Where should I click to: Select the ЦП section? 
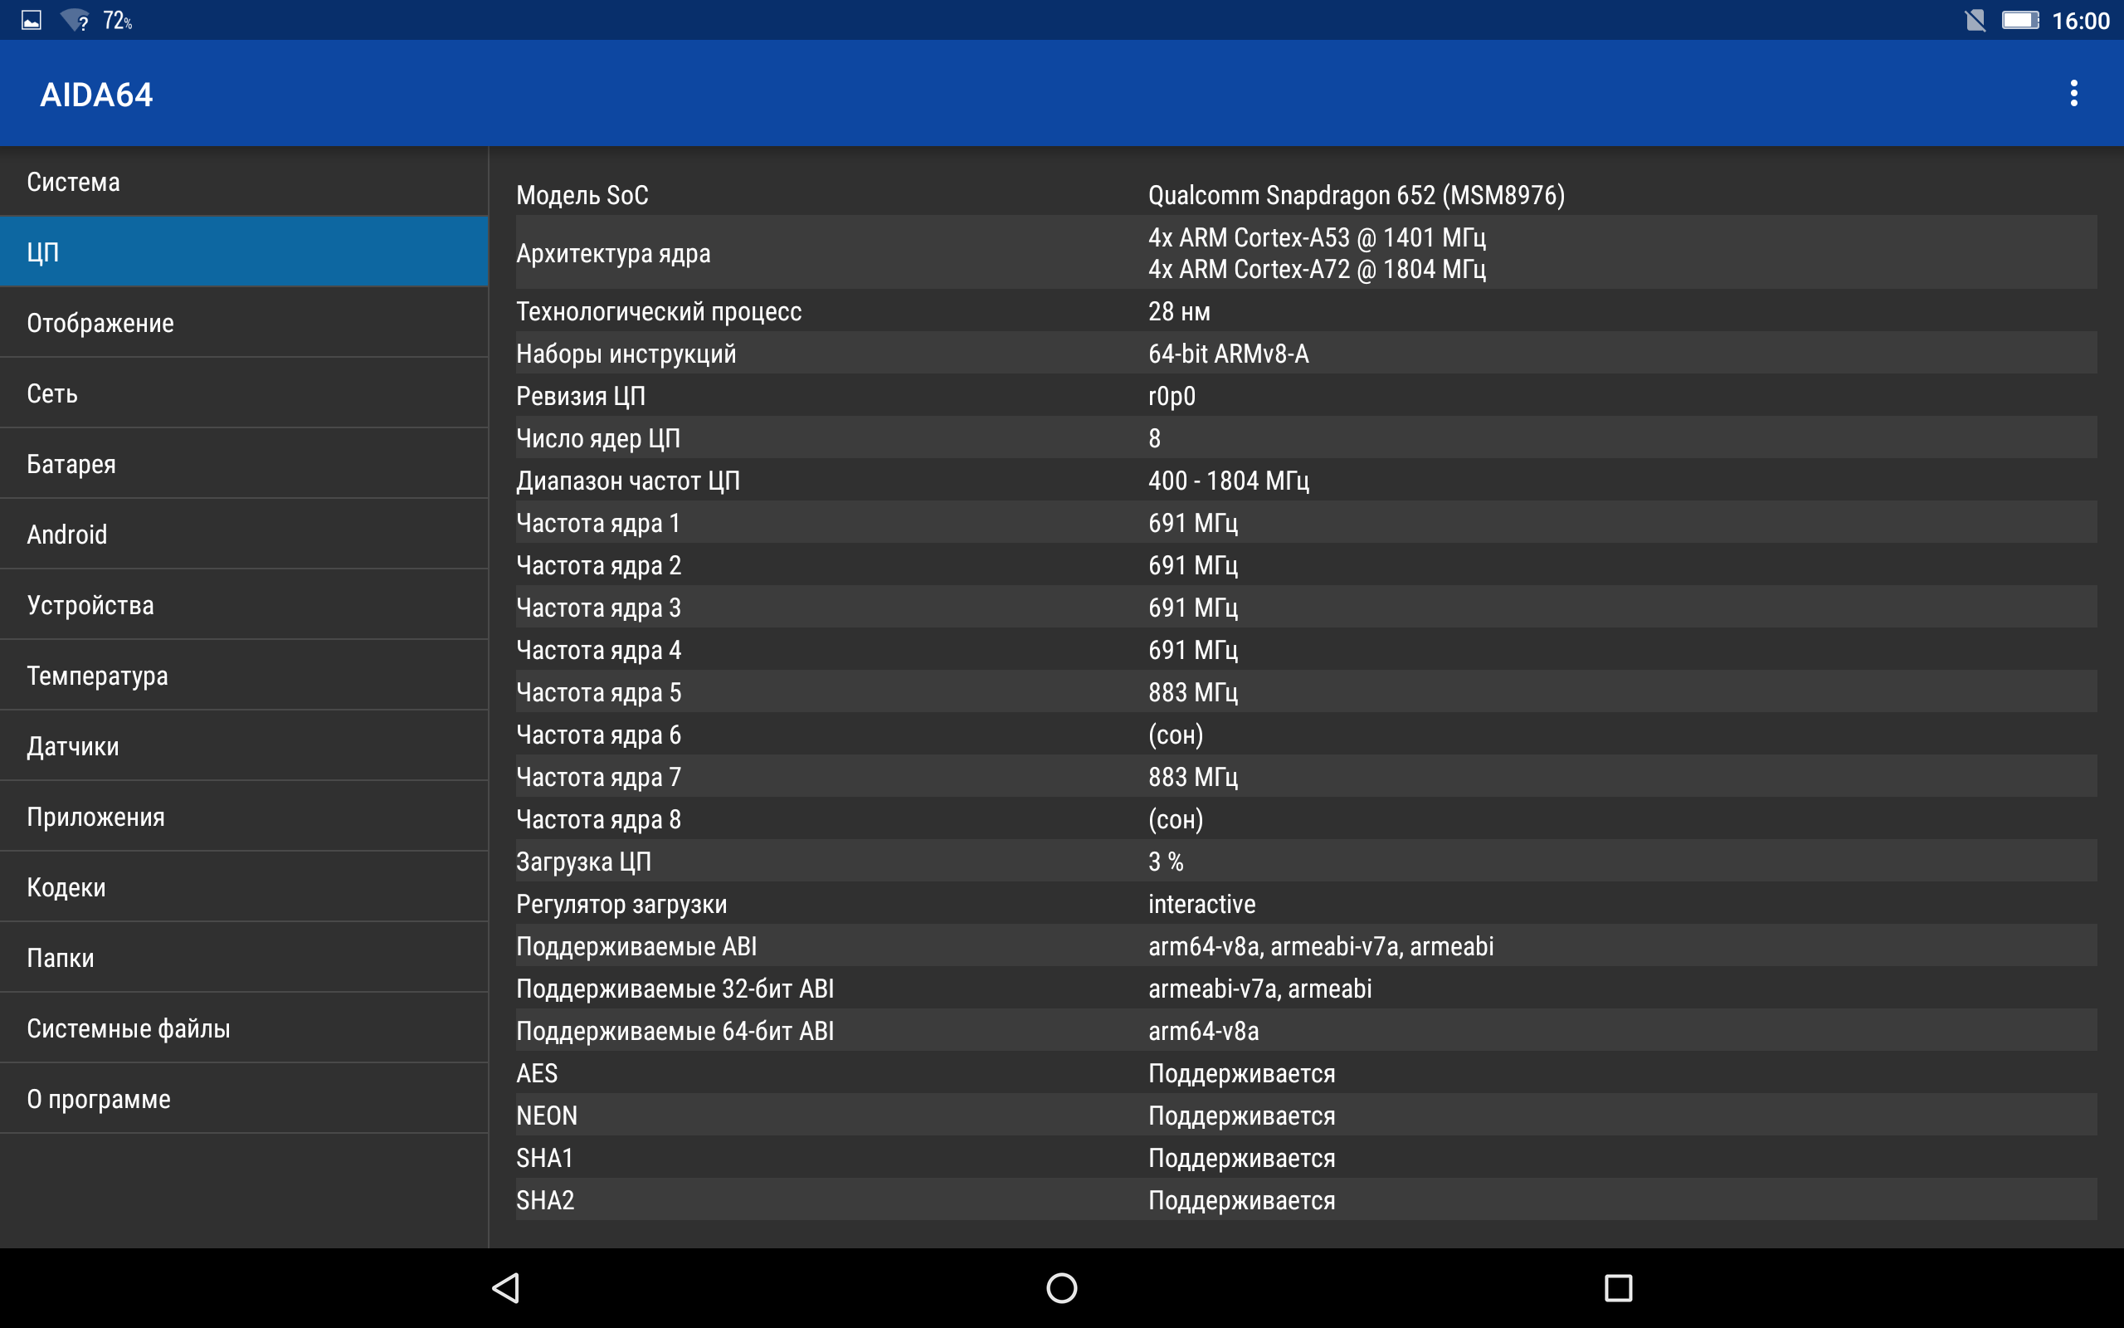244,252
